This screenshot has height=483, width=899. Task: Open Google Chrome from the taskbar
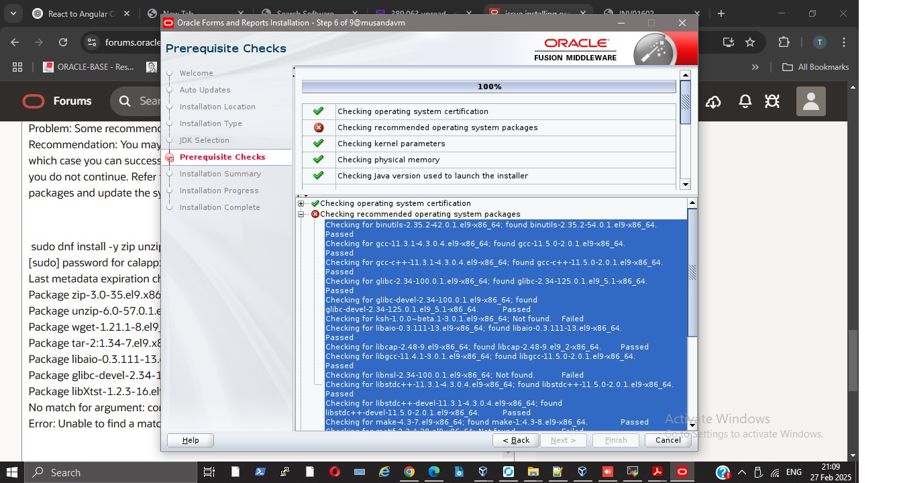click(409, 472)
